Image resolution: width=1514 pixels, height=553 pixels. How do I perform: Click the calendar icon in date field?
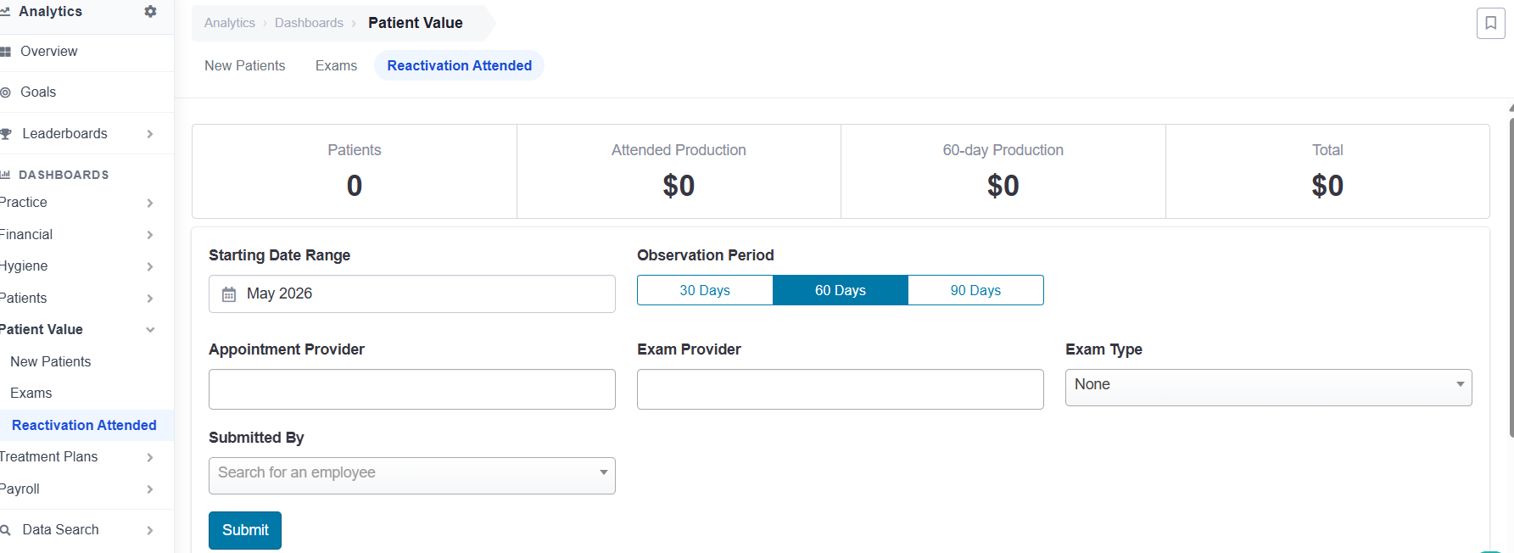tap(229, 294)
